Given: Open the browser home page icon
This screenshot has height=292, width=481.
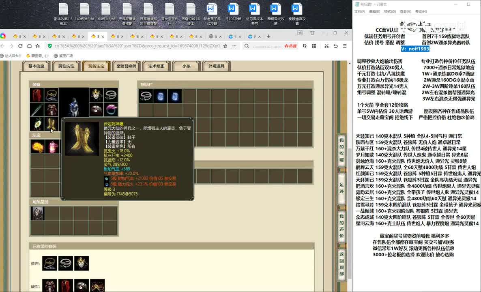Looking at the screenshot, I should pyautogui.click(x=29, y=46).
